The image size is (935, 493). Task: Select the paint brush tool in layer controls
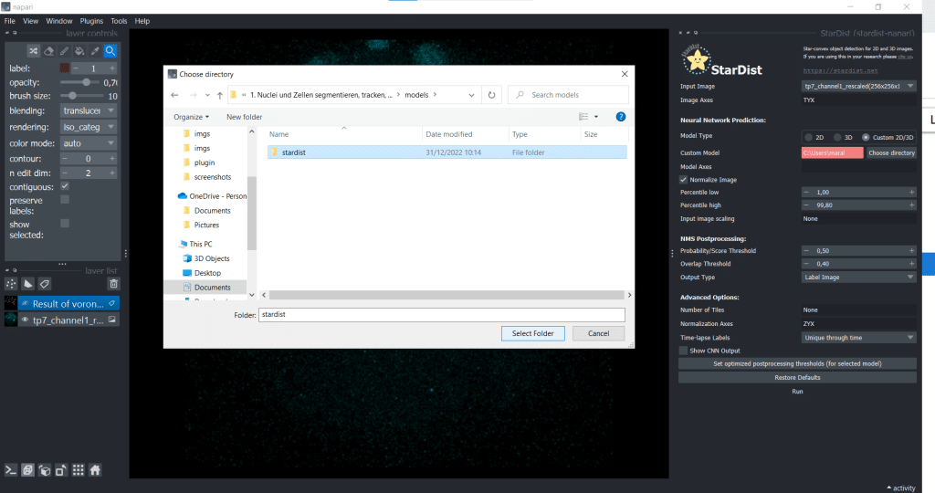[x=64, y=51]
